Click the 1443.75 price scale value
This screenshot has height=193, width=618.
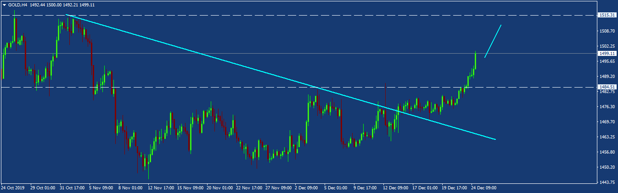[607, 182]
